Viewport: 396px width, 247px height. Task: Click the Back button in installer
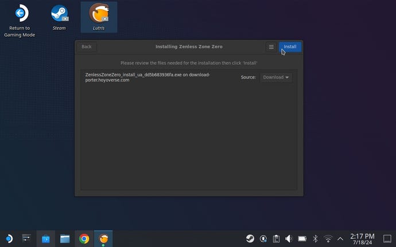(x=87, y=46)
